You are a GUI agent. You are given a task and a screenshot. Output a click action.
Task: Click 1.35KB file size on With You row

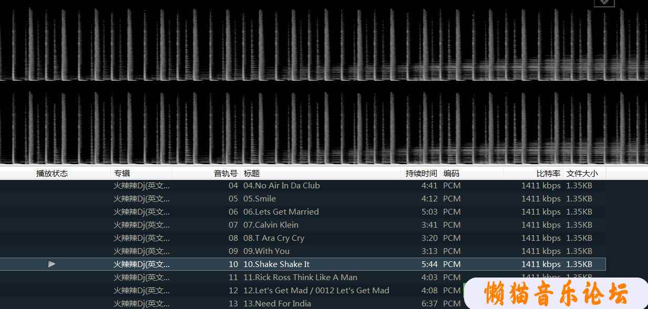579,251
